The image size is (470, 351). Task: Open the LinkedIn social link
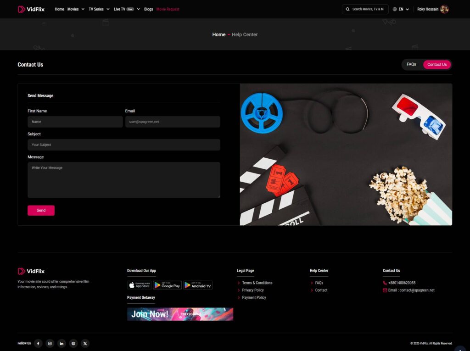pyautogui.click(x=62, y=343)
